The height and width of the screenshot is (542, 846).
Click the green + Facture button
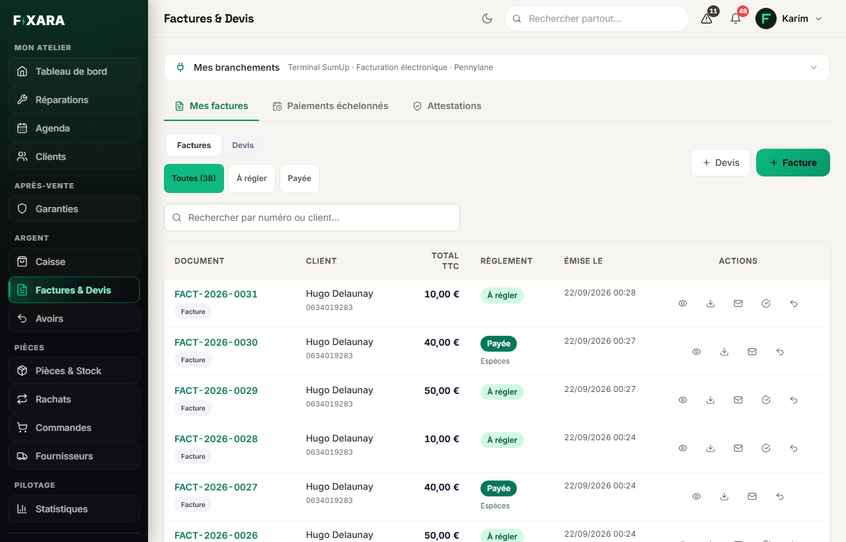click(x=793, y=163)
